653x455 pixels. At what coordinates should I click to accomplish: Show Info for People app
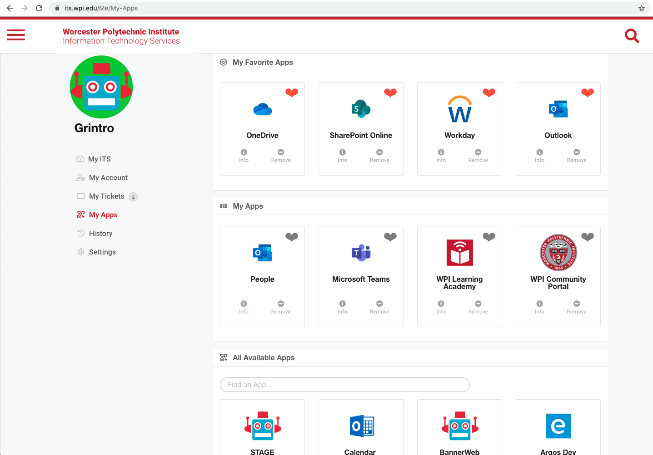[x=244, y=307]
